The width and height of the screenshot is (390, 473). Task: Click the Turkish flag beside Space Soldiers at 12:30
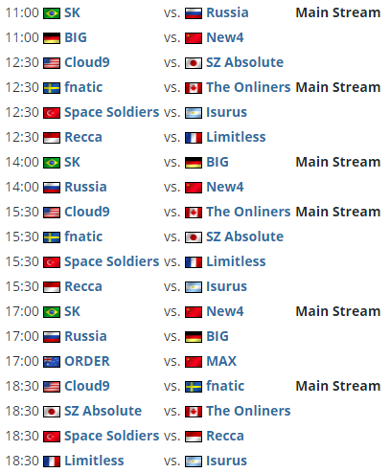point(52,113)
